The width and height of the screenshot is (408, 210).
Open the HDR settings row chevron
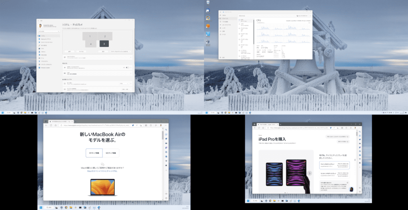coord(131,73)
